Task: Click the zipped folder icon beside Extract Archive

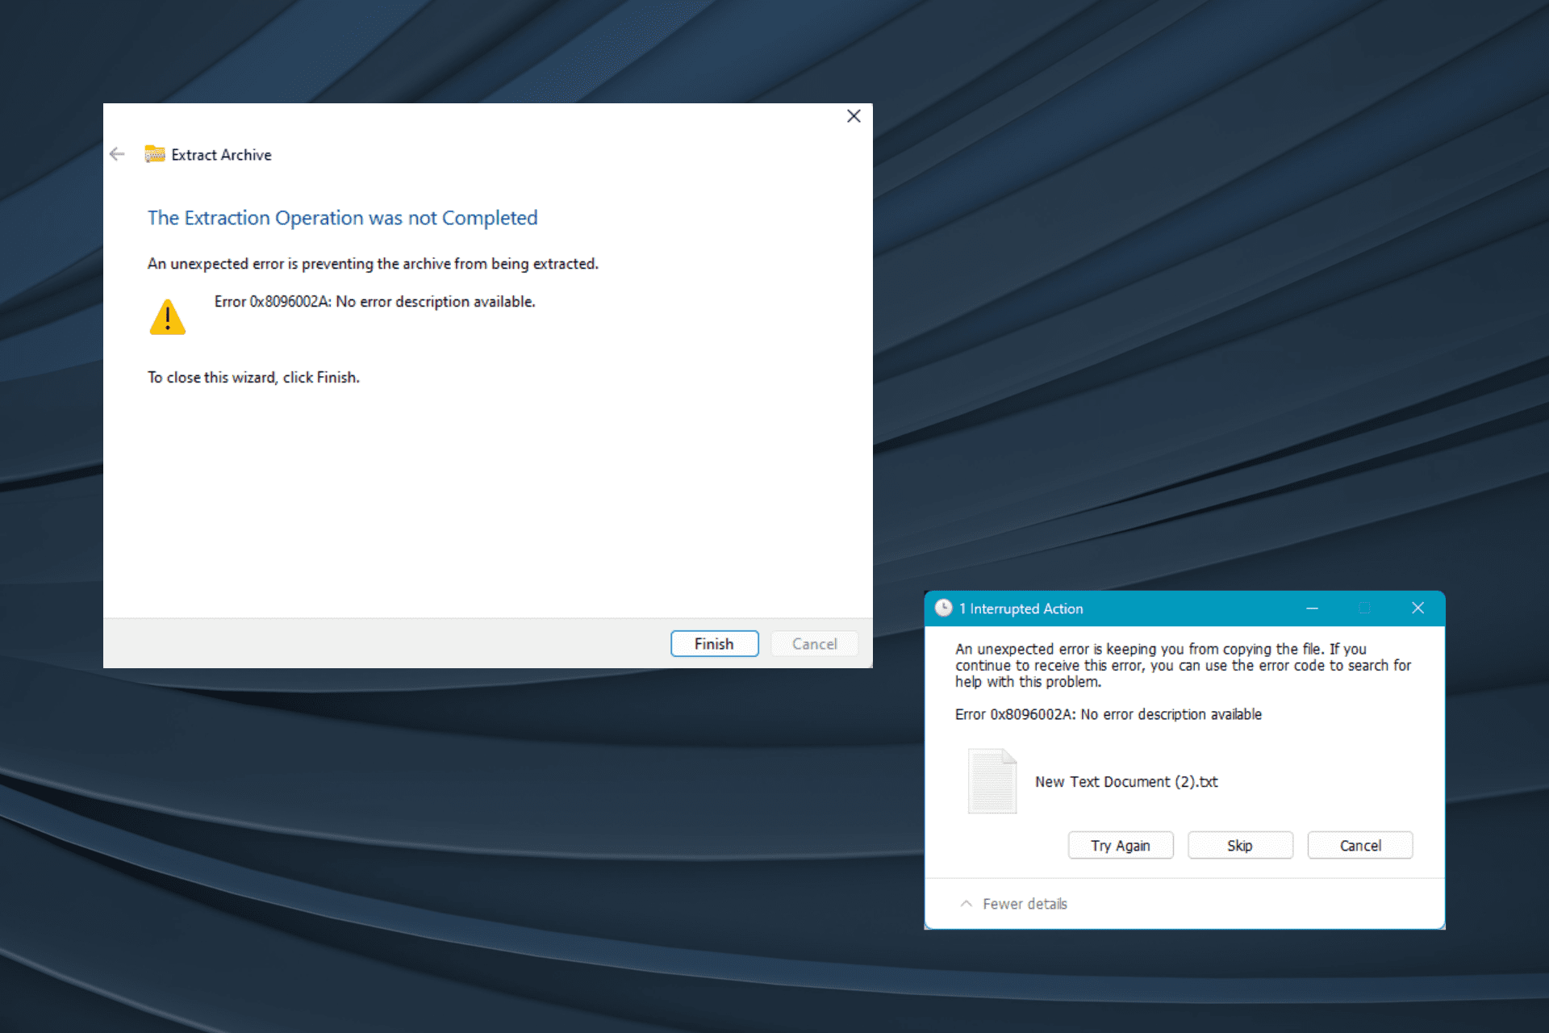Action: [154, 154]
